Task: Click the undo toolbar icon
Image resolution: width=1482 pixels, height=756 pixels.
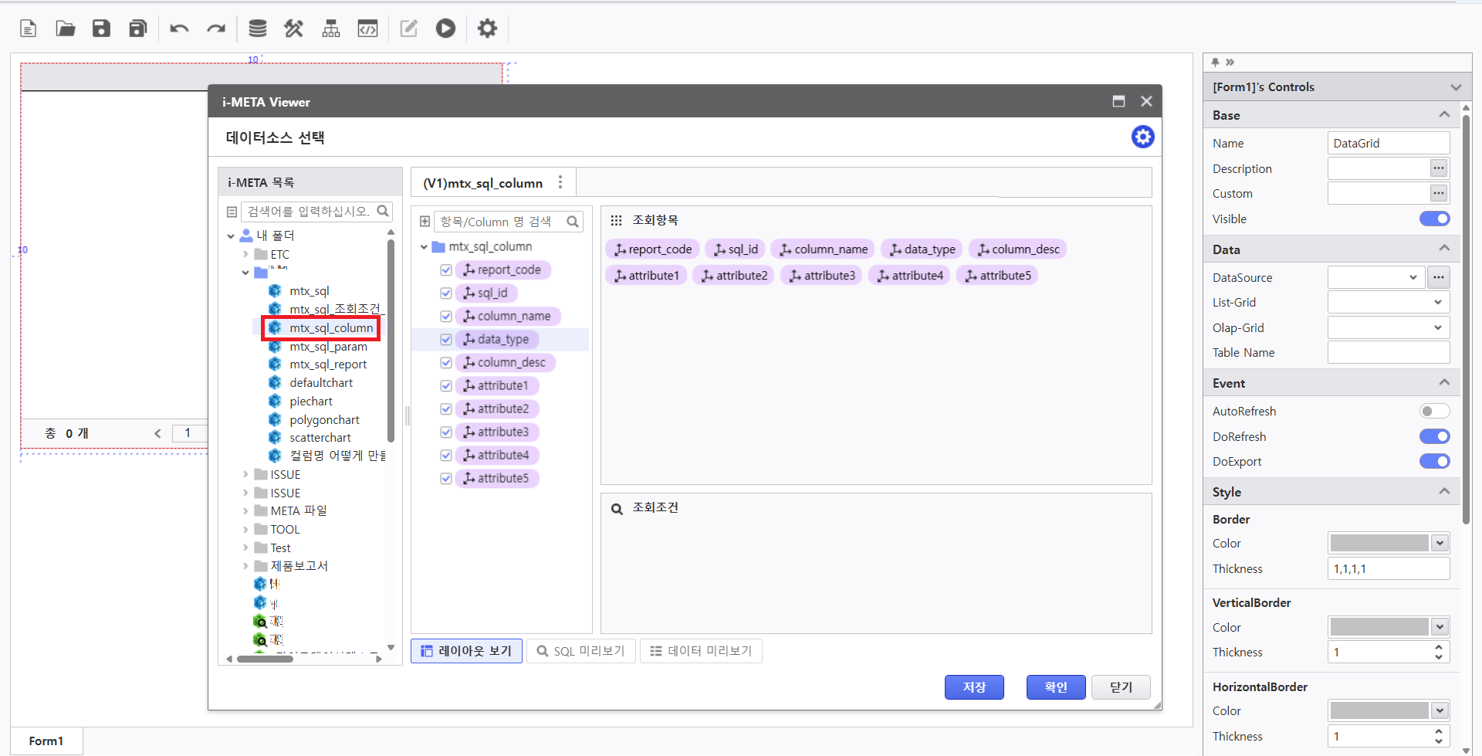Action: click(179, 29)
